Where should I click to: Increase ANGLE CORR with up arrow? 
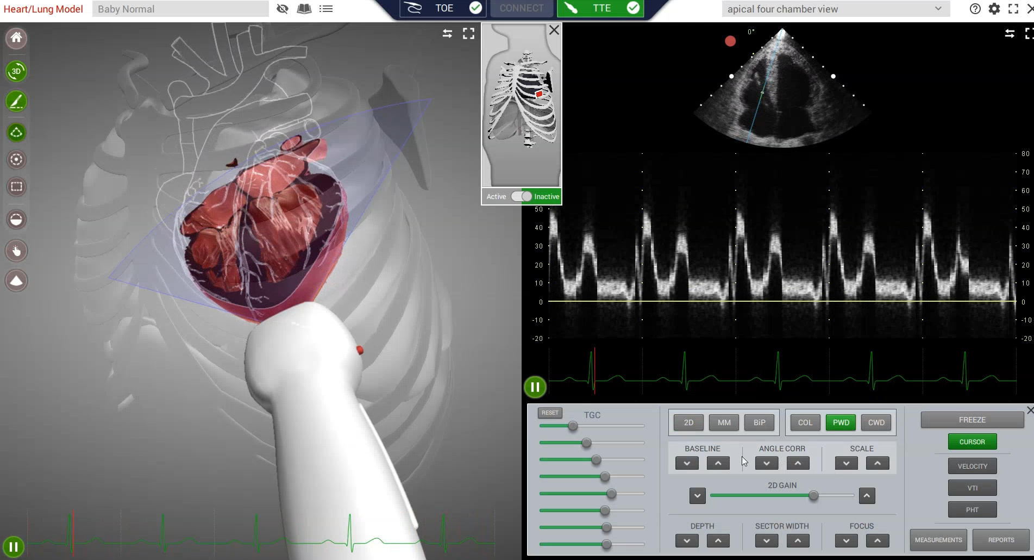coord(798,463)
